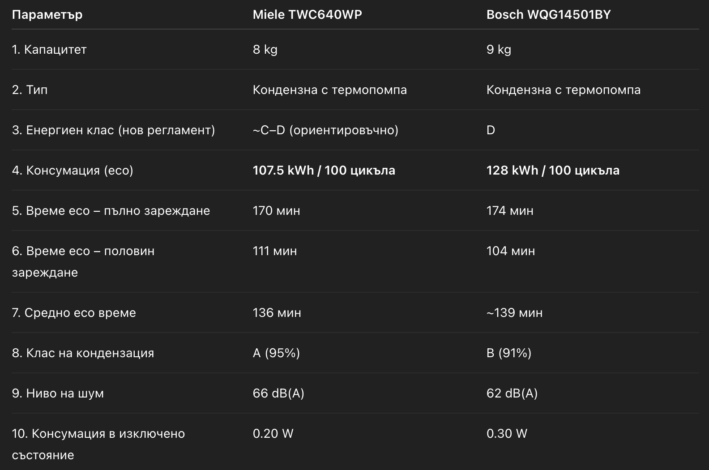This screenshot has height=470, width=709.
Task: Click the 9 kg capacity value
Action: [499, 50]
